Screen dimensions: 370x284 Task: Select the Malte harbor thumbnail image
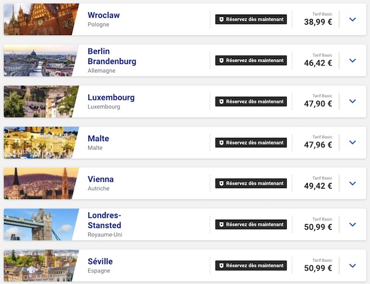pos(39,142)
